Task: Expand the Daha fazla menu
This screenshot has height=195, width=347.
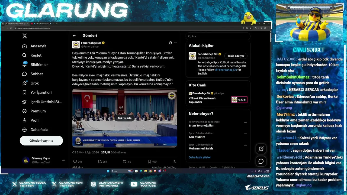Action: point(35,130)
